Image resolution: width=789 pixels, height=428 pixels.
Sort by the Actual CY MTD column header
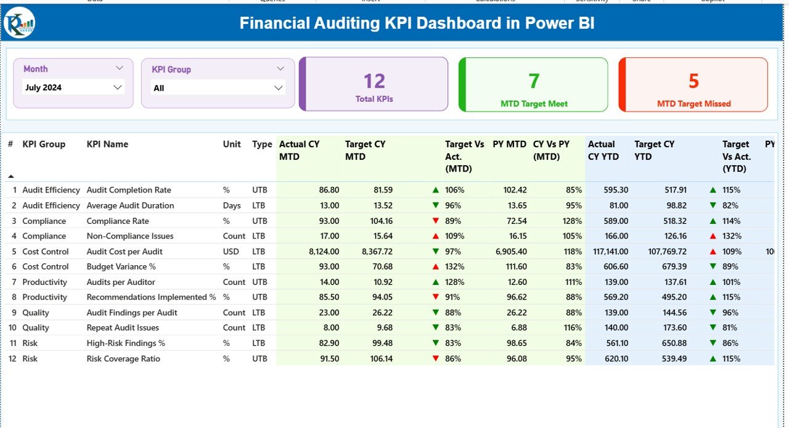coord(300,150)
